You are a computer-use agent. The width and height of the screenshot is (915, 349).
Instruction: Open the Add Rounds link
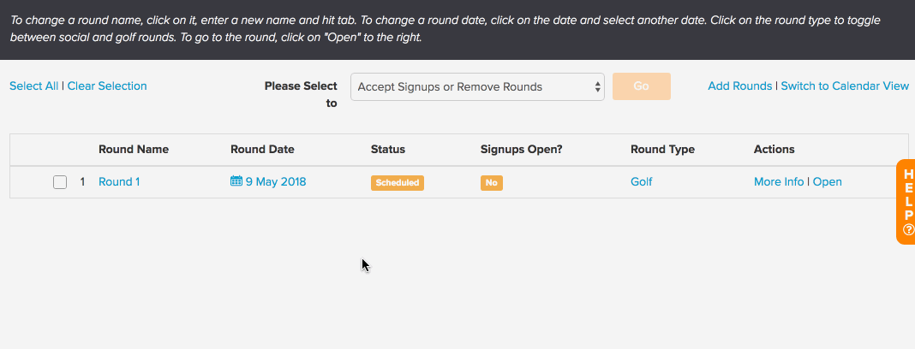coord(740,86)
